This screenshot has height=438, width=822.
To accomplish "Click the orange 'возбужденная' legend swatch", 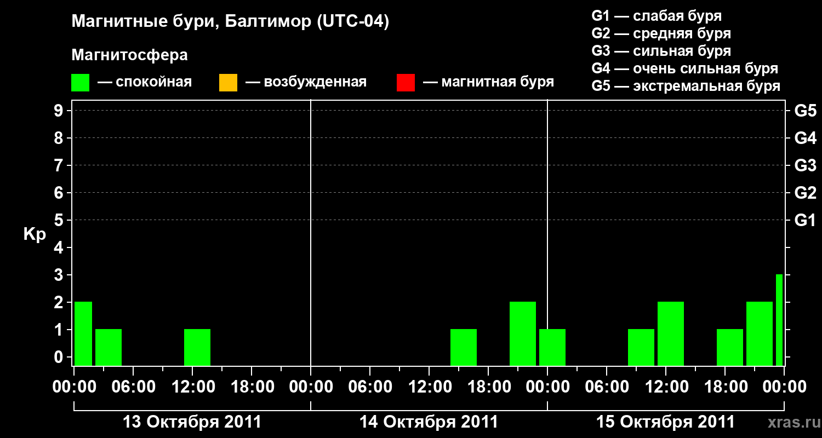I will [x=228, y=83].
